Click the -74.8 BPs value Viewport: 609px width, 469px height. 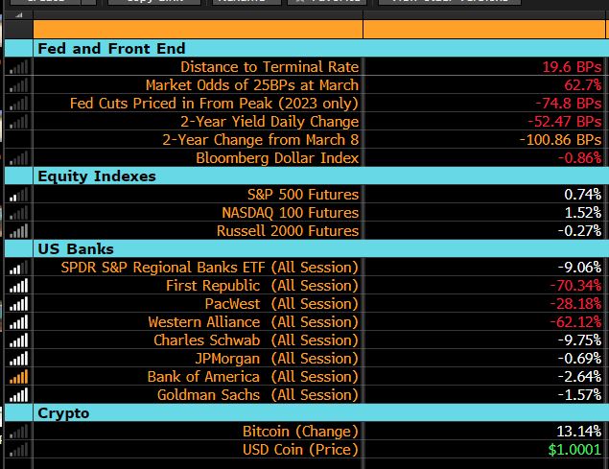point(569,104)
